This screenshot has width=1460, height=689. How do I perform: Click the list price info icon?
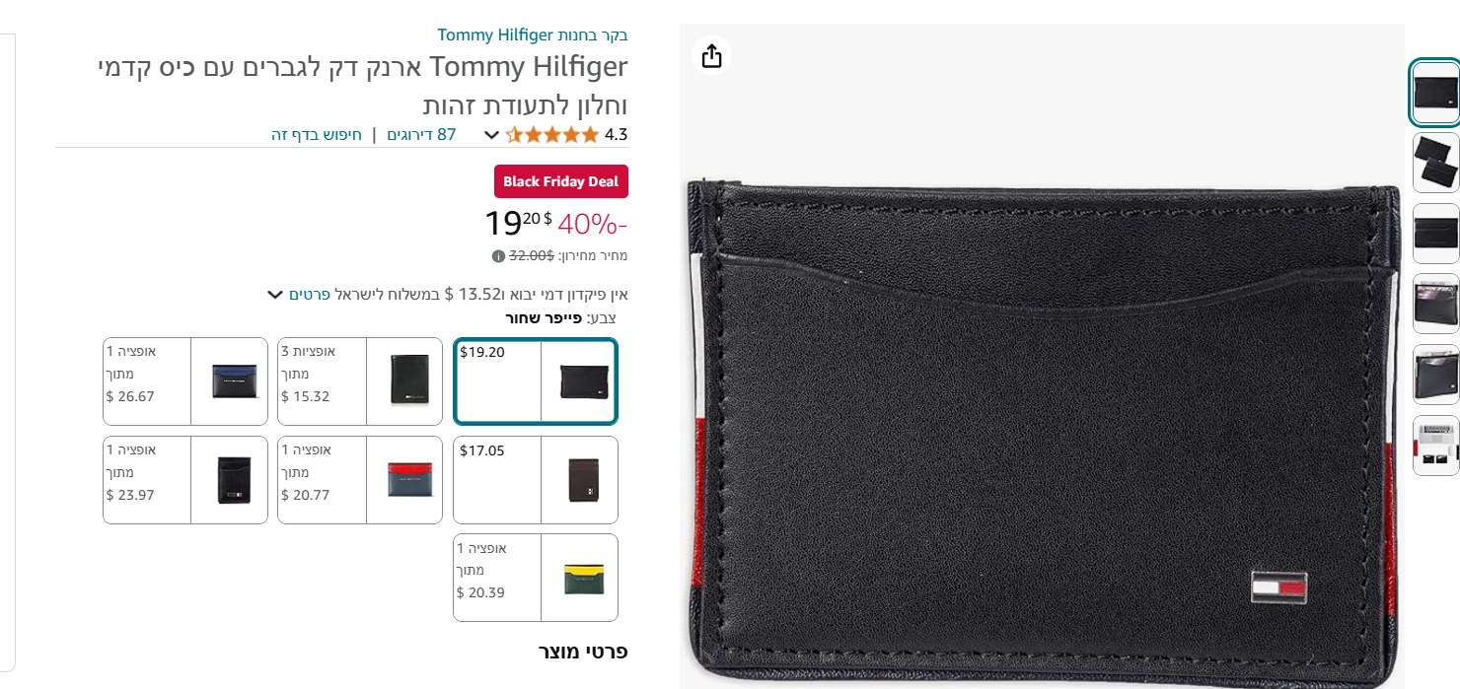(x=498, y=256)
